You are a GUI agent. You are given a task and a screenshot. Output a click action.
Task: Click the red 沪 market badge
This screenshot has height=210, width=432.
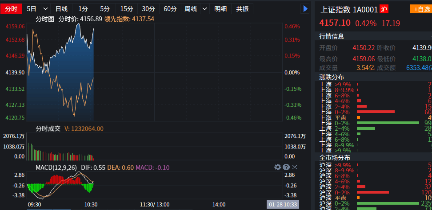click(x=384, y=9)
